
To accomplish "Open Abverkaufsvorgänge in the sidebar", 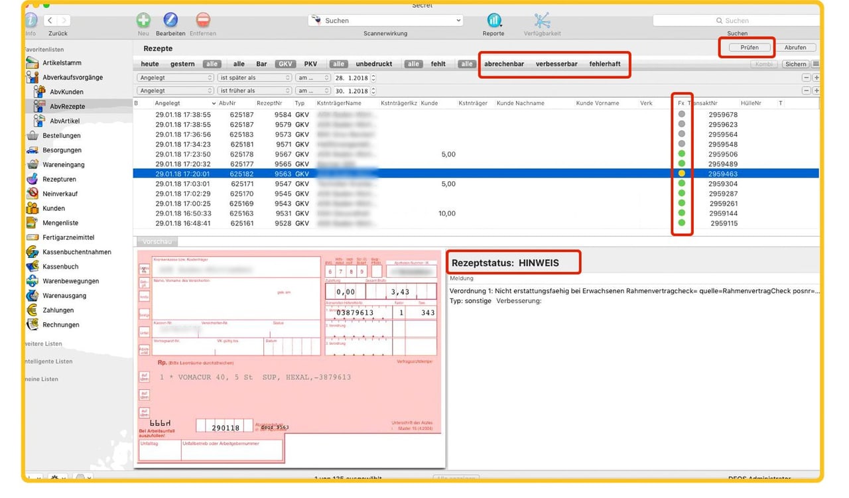I will 72,77.
